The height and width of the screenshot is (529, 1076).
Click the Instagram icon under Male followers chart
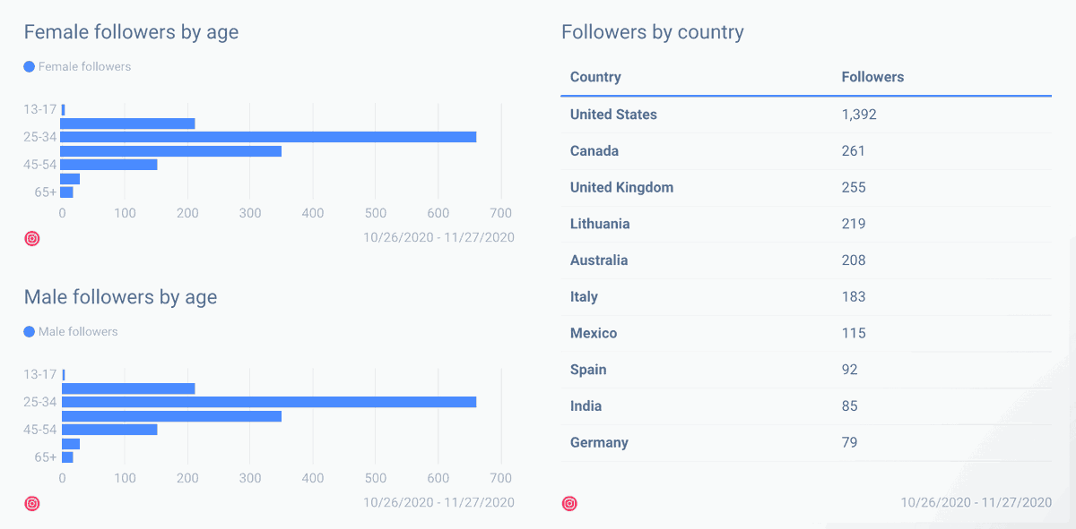pos(32,503)
